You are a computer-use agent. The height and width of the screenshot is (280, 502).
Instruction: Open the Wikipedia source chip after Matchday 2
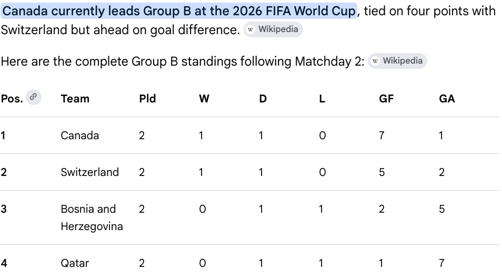coord(398,61)
